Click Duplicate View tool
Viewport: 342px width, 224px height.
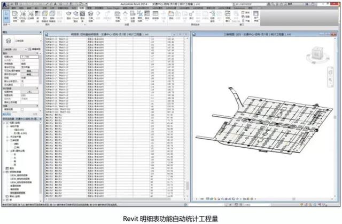point(140,17)
